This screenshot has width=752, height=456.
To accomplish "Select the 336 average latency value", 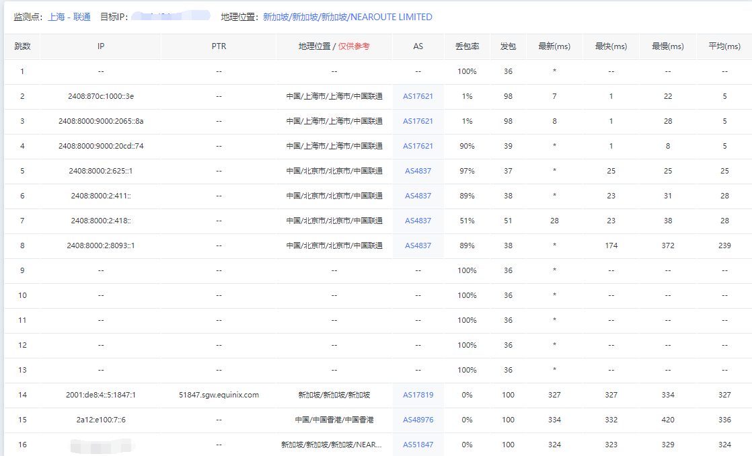I will [724, 420].
